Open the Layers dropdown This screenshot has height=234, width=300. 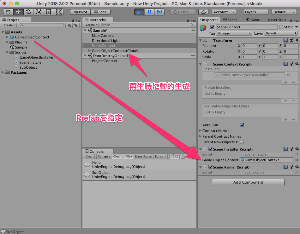click(255, 12)
